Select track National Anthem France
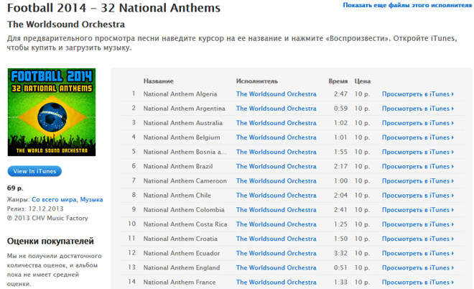 [x=180, y=283]
